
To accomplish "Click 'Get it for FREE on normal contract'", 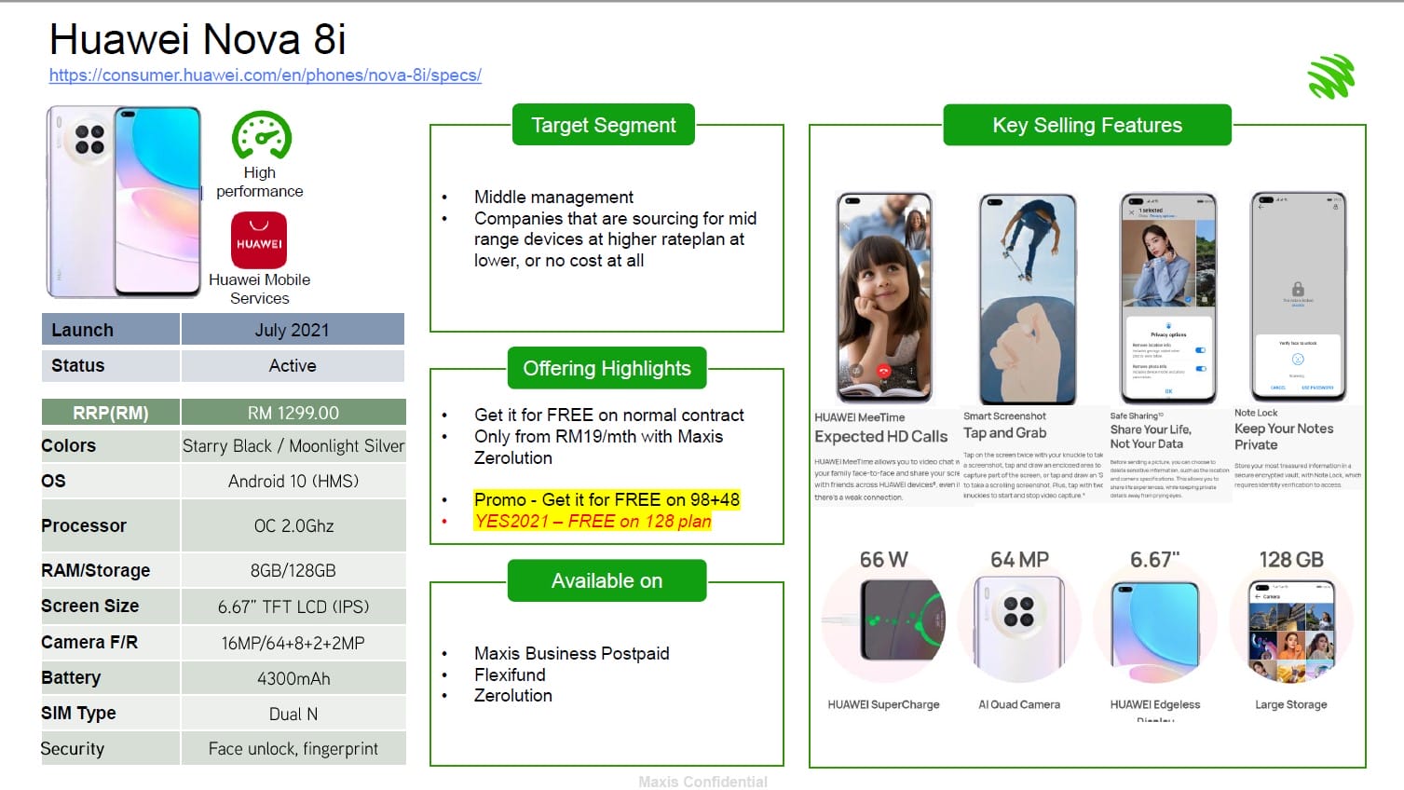I will point(609,415).
